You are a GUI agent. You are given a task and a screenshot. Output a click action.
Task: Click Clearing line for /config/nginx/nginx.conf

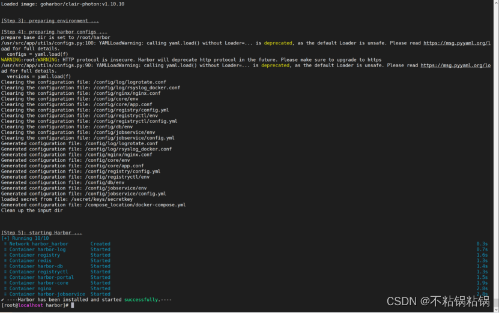click(x=80, y=93)
